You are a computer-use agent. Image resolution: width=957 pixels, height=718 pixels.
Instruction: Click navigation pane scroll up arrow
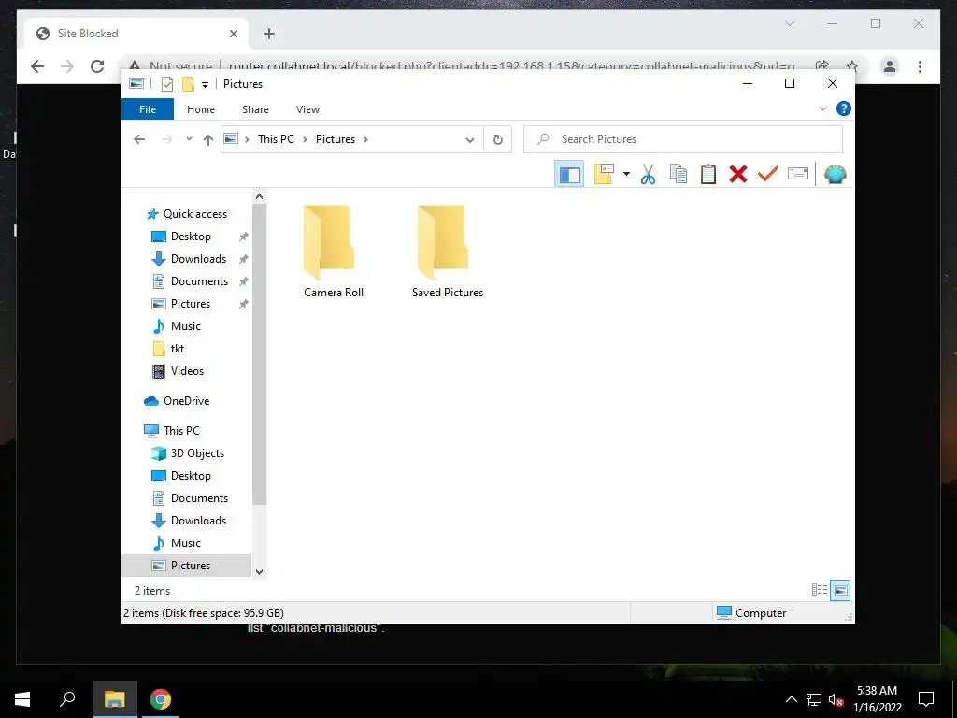click(x=260, y=196)
